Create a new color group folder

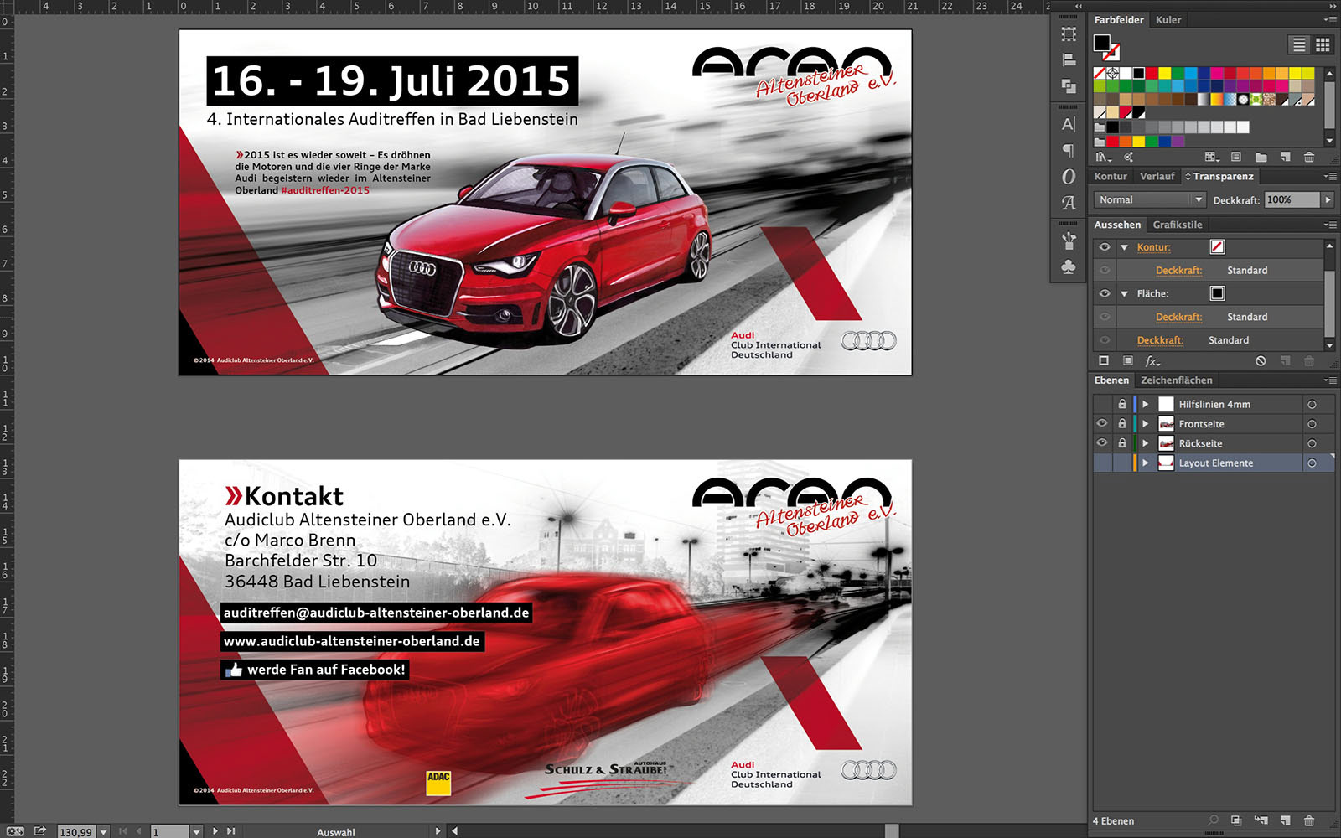tap(1261, 157)
